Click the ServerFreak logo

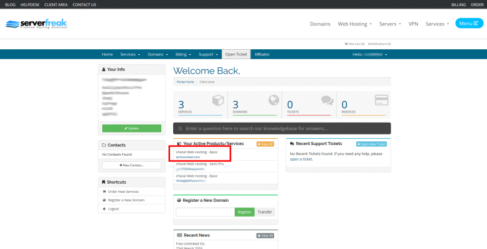click(36, 24)
